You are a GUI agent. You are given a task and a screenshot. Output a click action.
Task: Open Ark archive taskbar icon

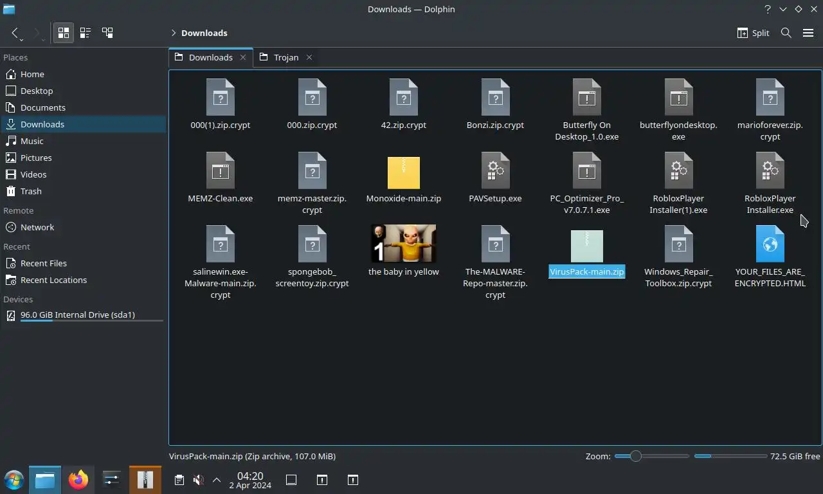[145, 480]
